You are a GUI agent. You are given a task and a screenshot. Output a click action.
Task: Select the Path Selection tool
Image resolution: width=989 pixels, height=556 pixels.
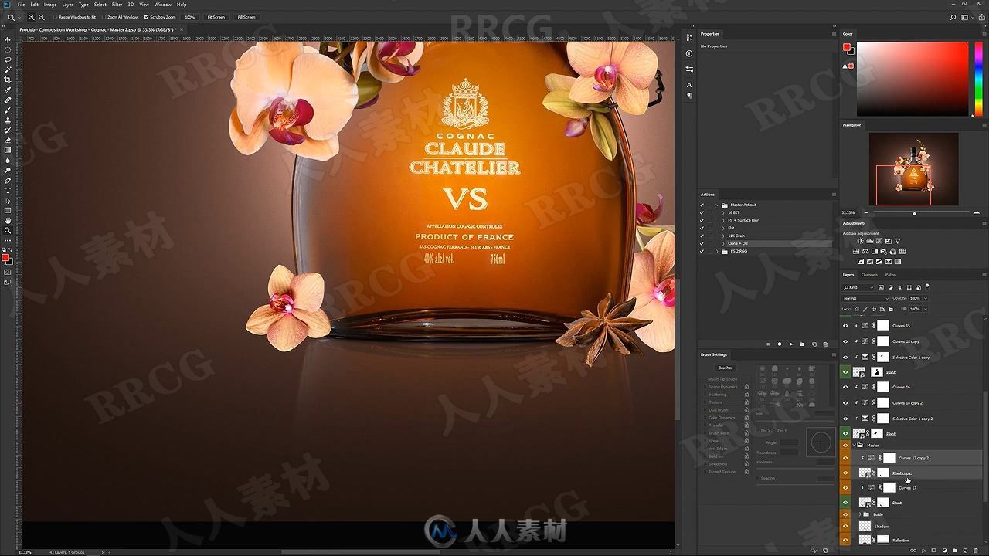tap(8, 201)
